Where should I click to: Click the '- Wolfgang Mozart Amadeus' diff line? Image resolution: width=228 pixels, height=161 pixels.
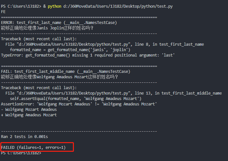coord(29,110)
